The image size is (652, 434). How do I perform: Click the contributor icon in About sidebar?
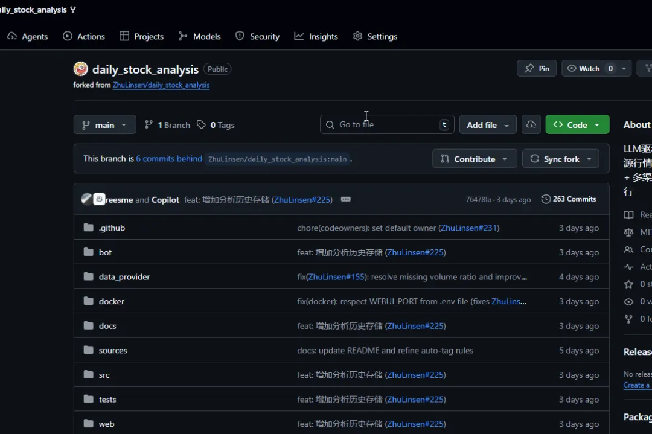point(628,249)
